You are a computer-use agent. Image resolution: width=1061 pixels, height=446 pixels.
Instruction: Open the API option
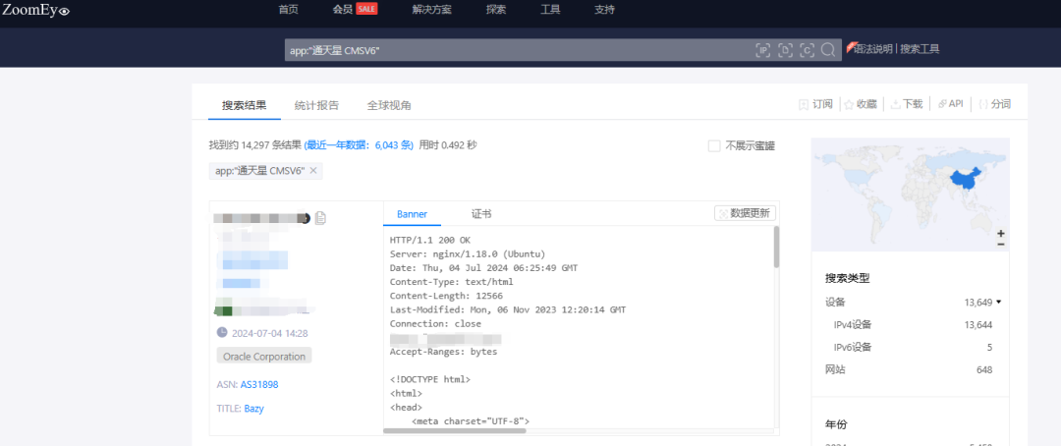pyautogui.click(x=950, y=104)
